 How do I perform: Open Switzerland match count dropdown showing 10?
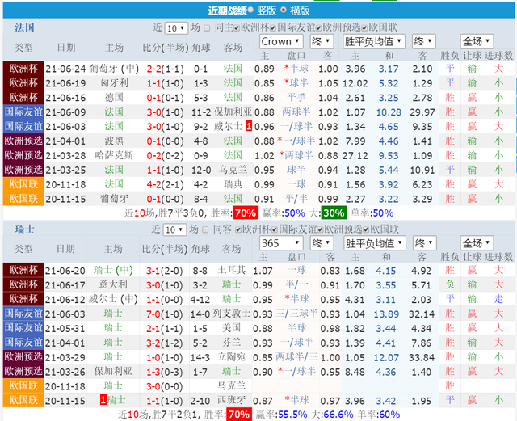pyautogui.click(x=174, y=229)
